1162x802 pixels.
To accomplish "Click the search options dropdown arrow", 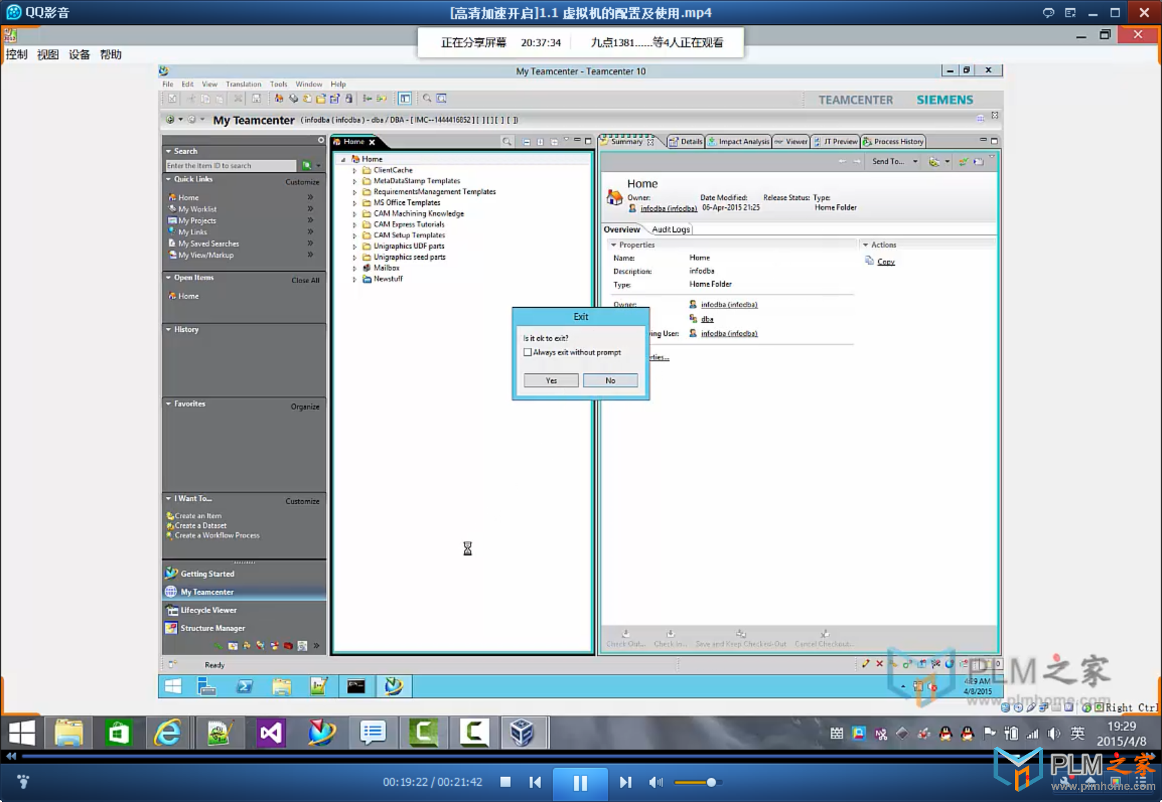I will (318, 165).
